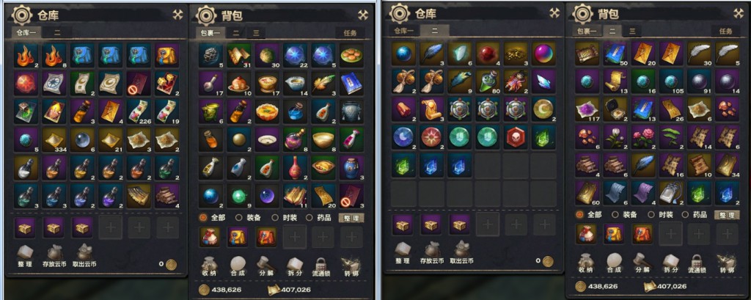Select the red skull hexagon gem
The height and width of the screenshot is (300, 751).
click(516, 136)
